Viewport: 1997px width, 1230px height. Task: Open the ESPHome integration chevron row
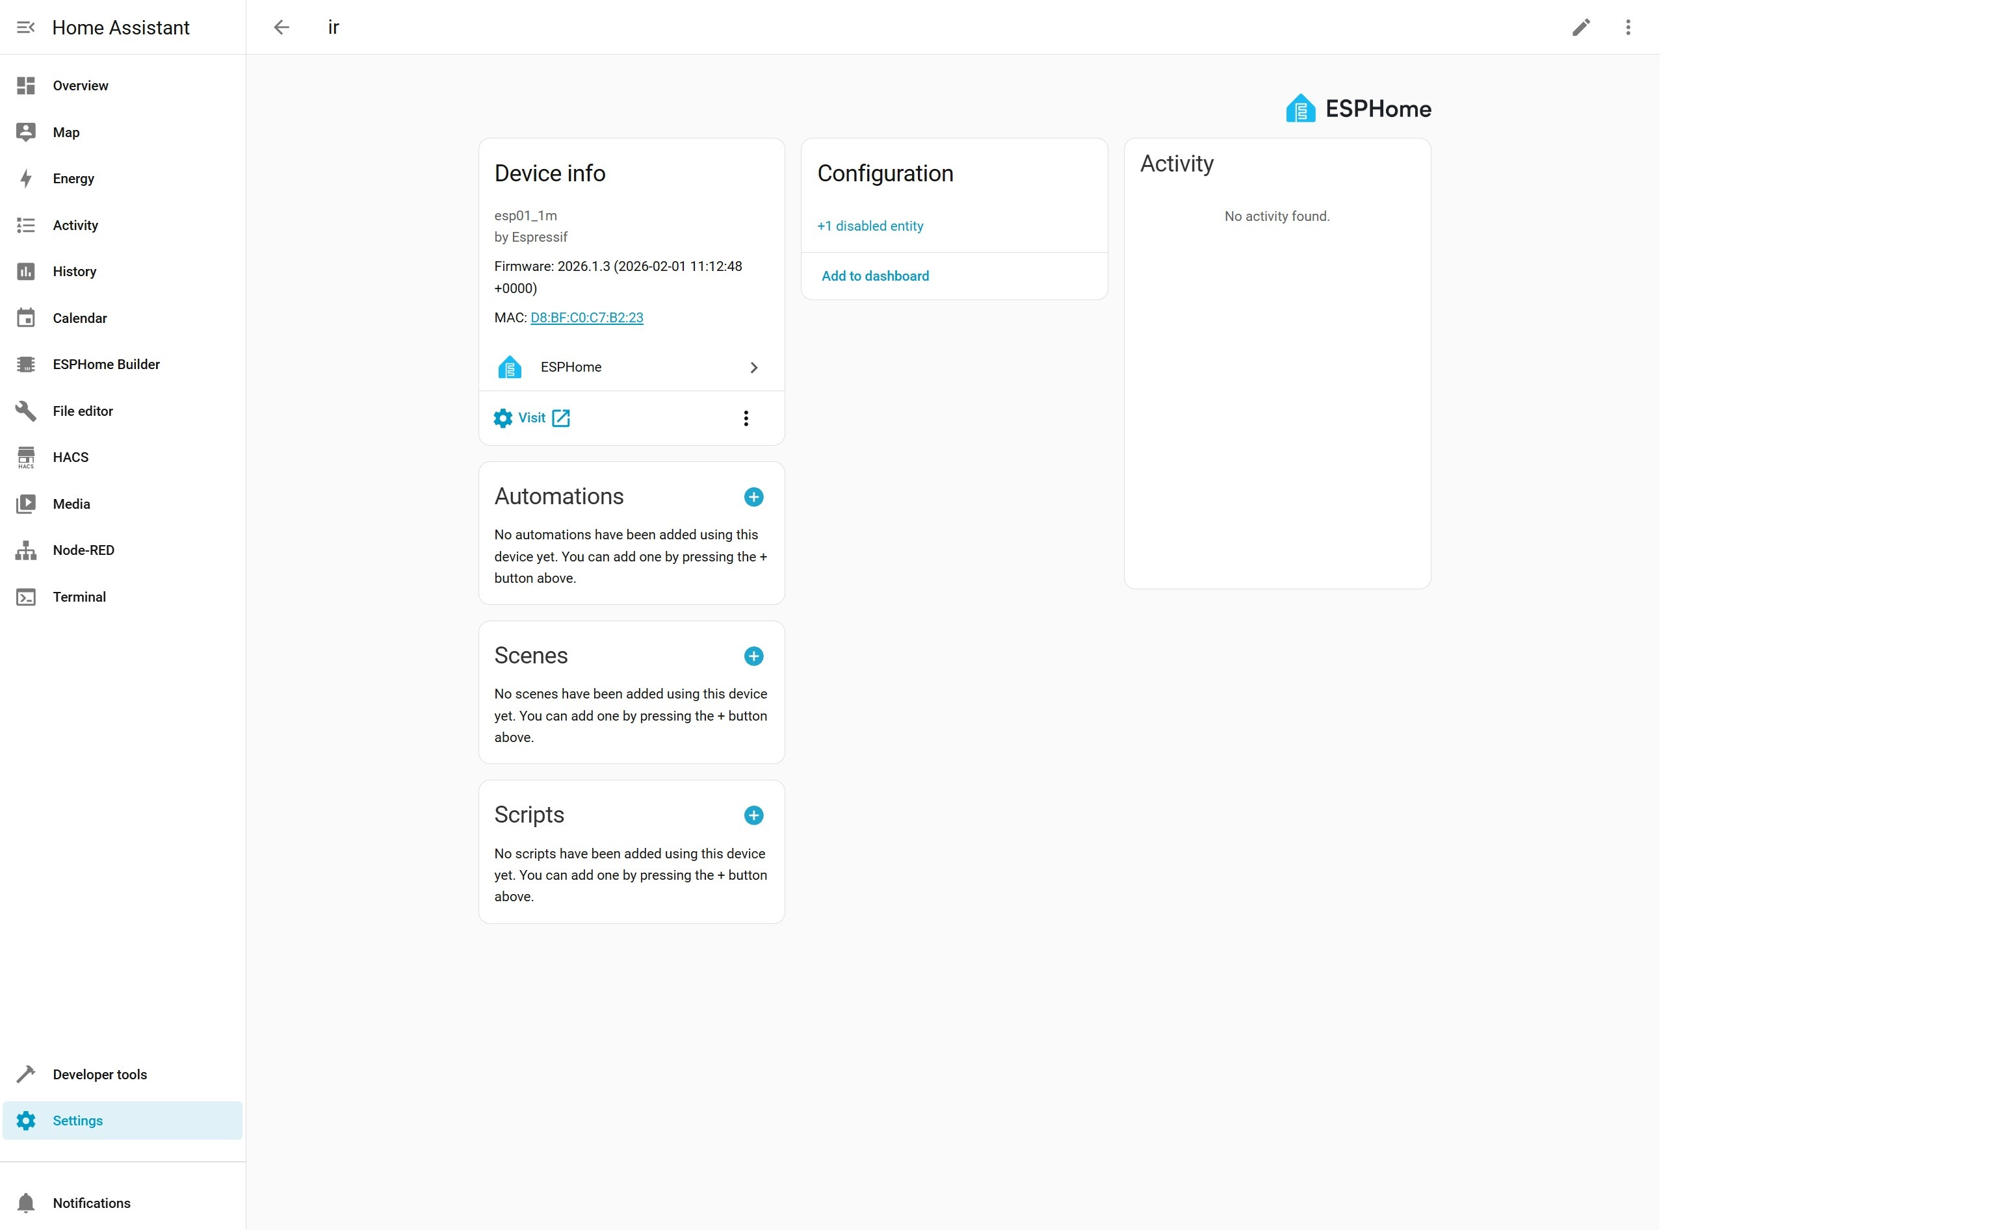pyautogui.click(x=631, y=368)
